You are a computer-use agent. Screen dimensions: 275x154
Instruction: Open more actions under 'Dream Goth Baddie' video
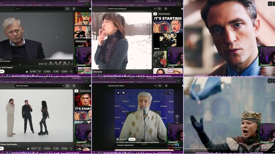pos(71,149)
